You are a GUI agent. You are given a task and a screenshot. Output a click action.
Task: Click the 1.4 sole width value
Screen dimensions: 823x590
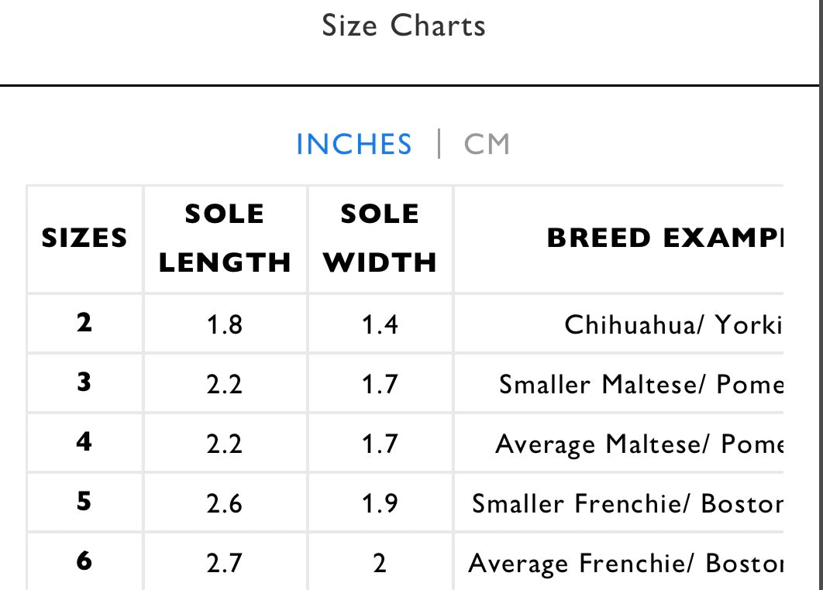(x=380, y=324)
